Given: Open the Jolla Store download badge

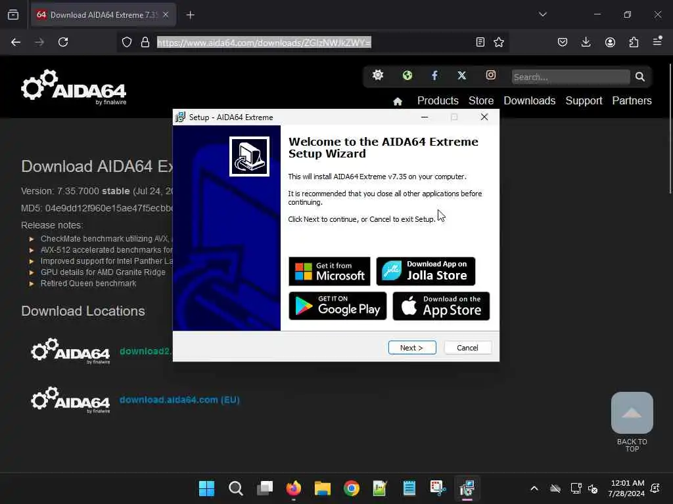Looking at the screenshot, I should tap(425, 271).
